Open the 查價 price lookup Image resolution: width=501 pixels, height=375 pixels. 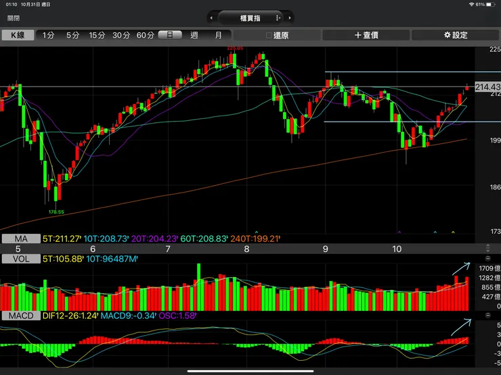(x=366, y=35)
